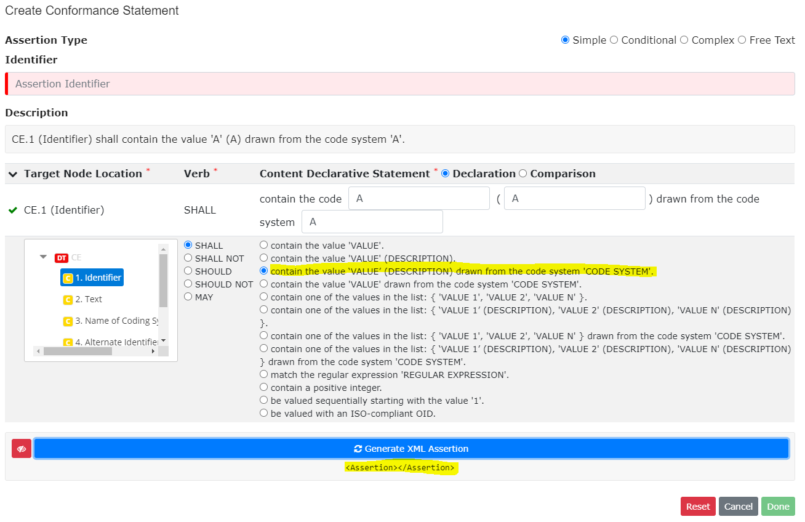Collapse the Target Node Location header chevron
Screen dimensions: 805x522
(13, 174)
